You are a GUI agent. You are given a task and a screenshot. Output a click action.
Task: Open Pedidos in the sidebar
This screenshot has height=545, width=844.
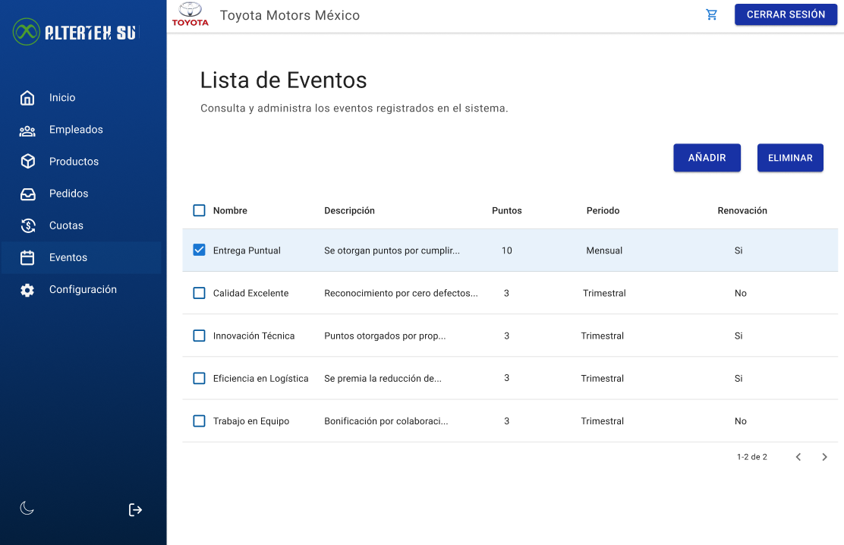[82, 194]
